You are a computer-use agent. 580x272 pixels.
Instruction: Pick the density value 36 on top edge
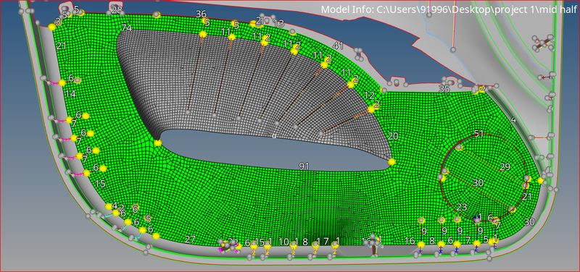201,14
